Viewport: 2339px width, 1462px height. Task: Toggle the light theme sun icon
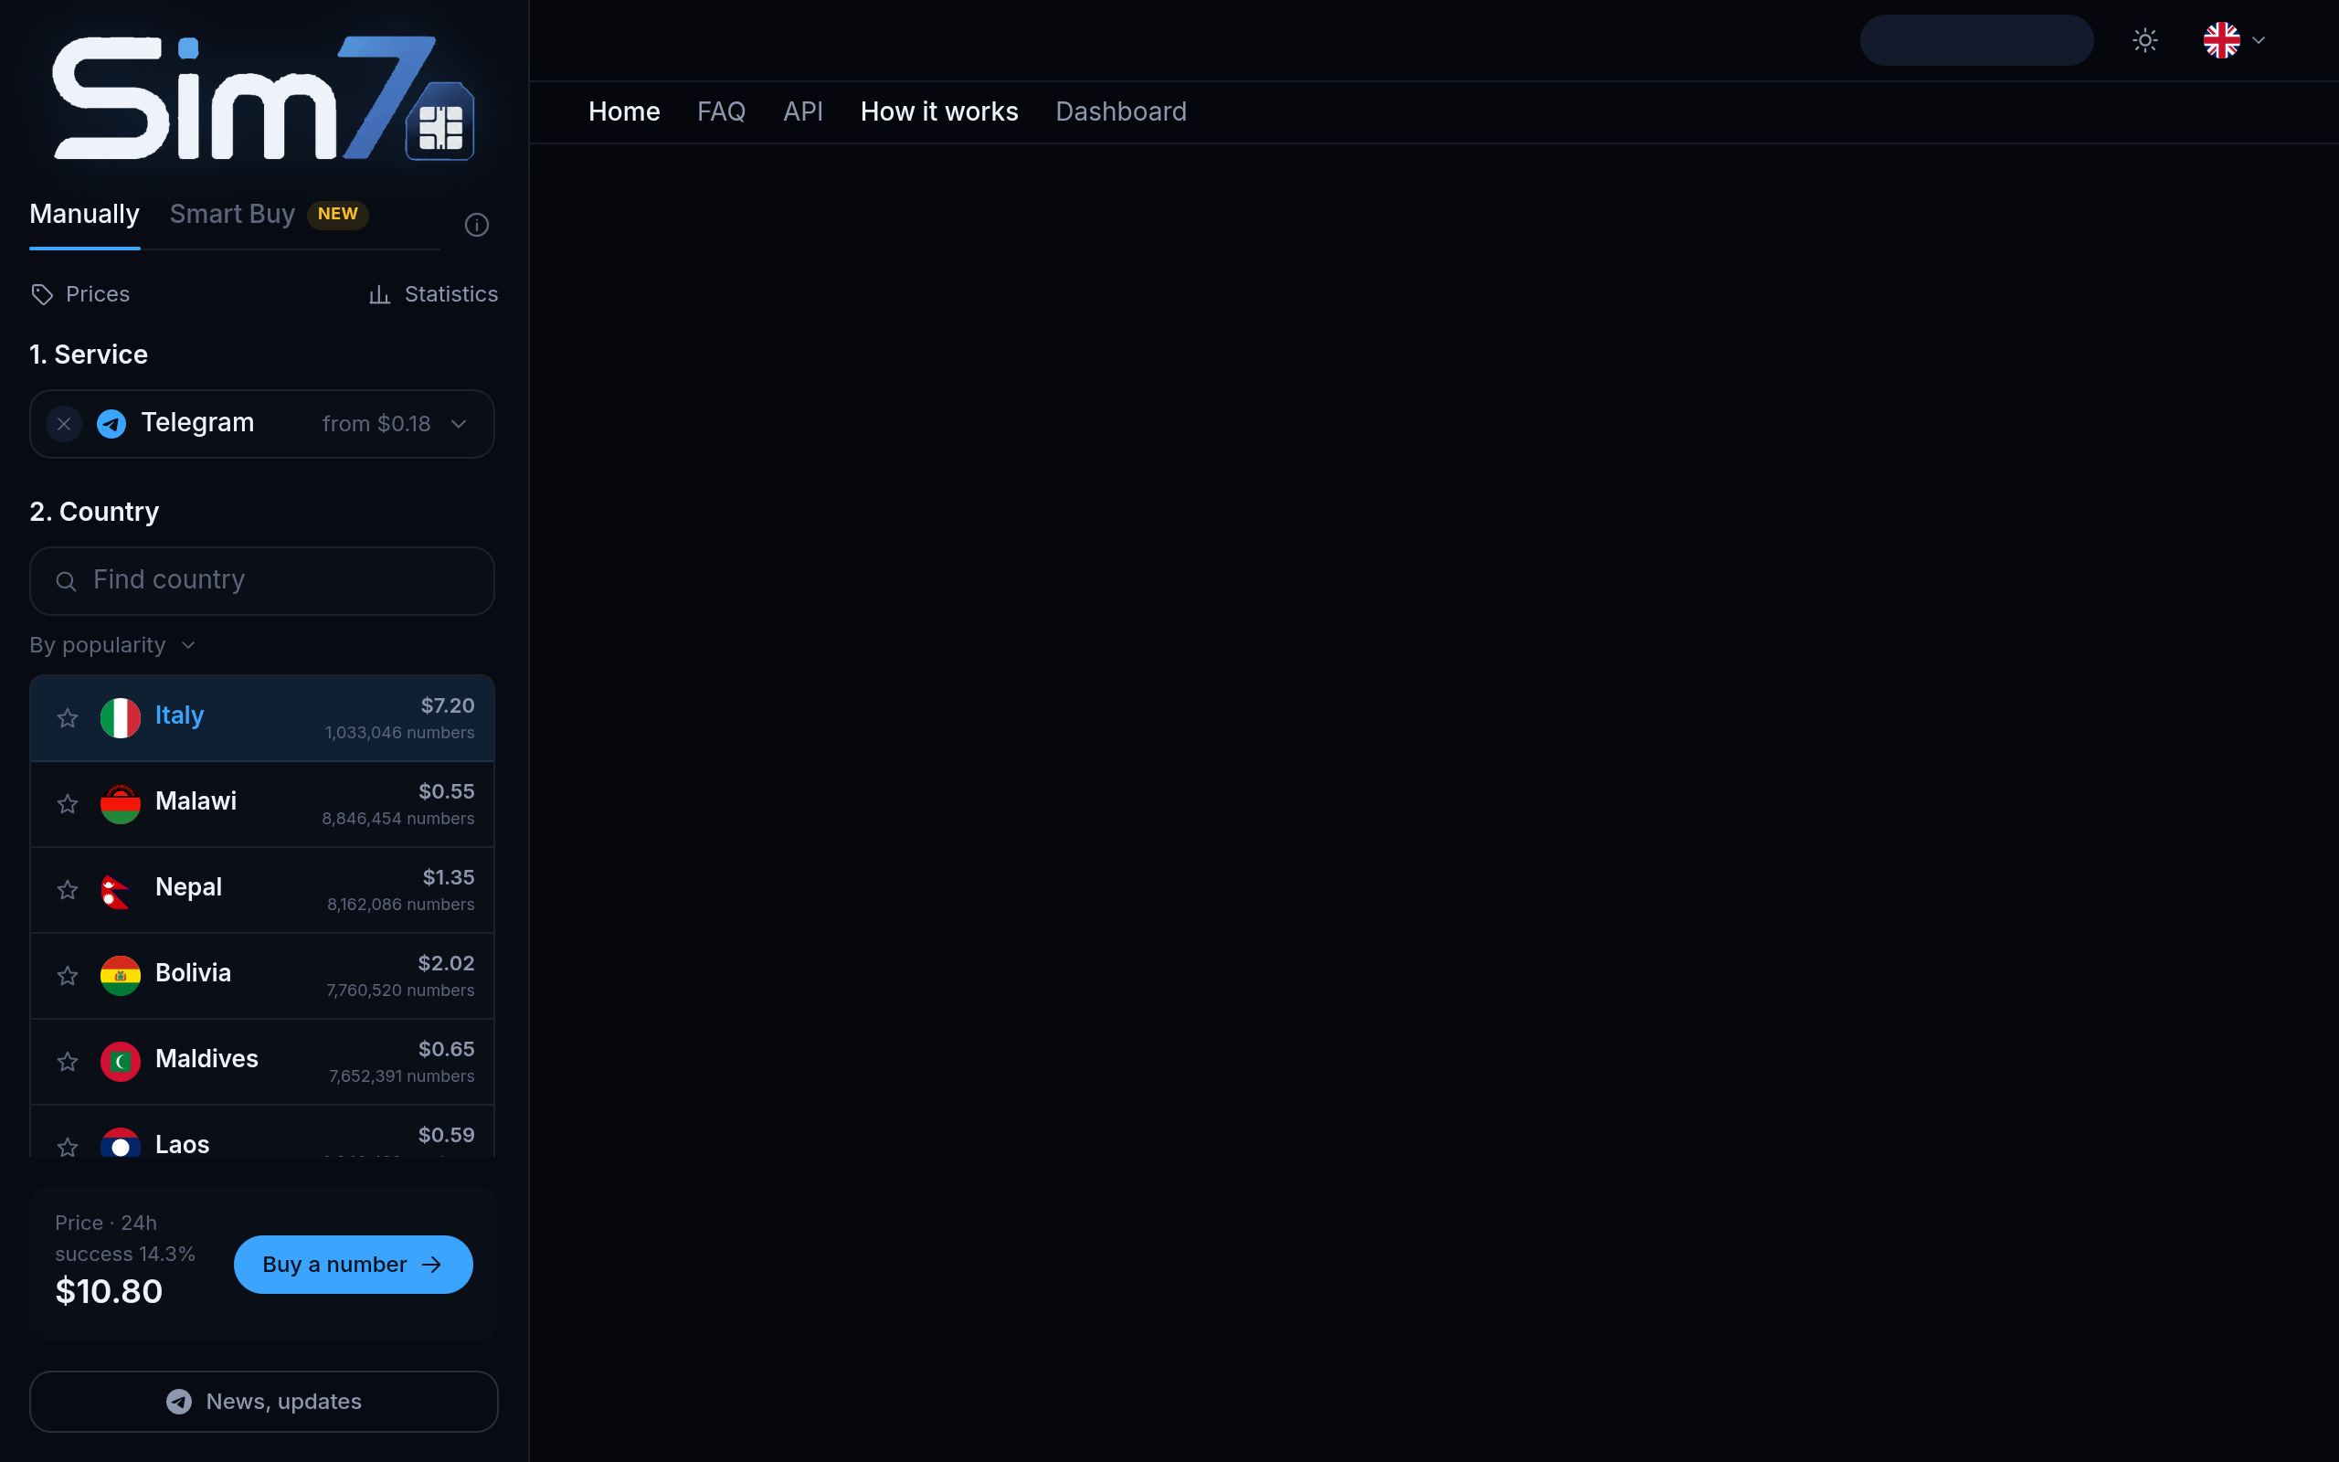point(2144,40)
